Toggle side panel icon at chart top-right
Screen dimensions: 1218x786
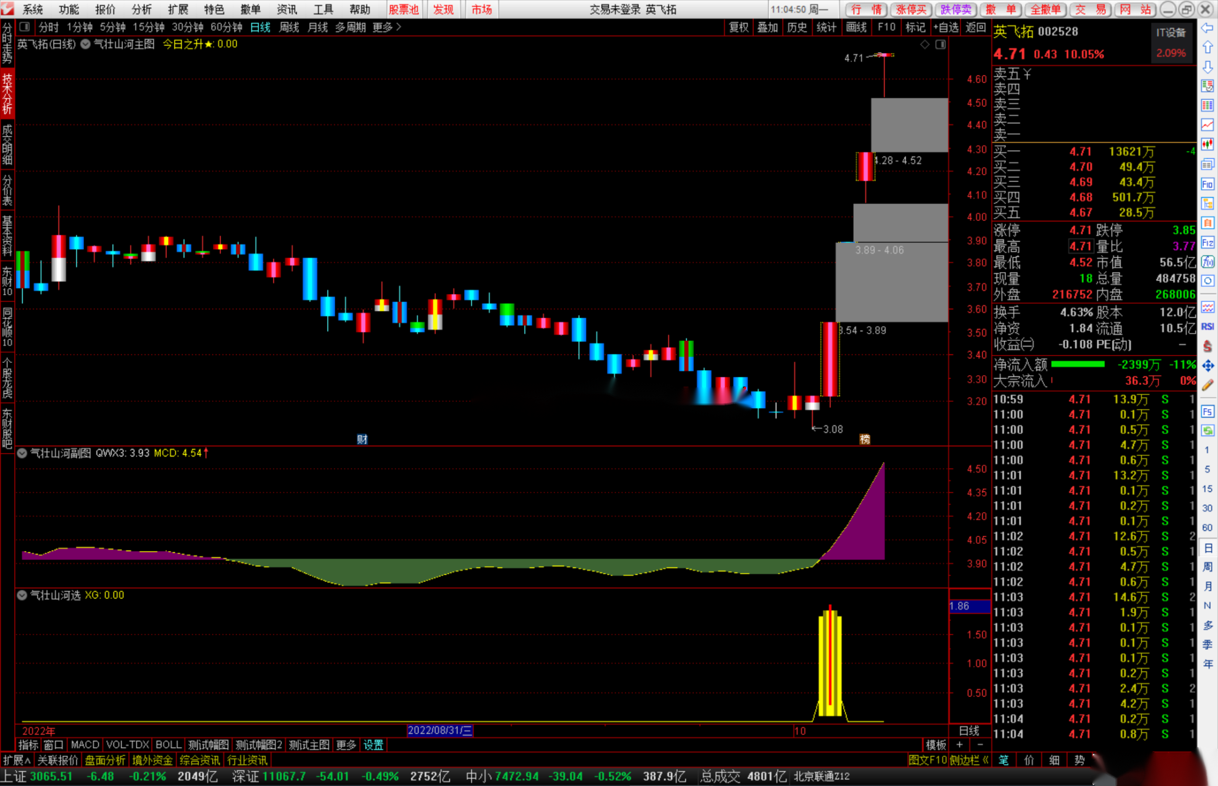coord(941,44)
